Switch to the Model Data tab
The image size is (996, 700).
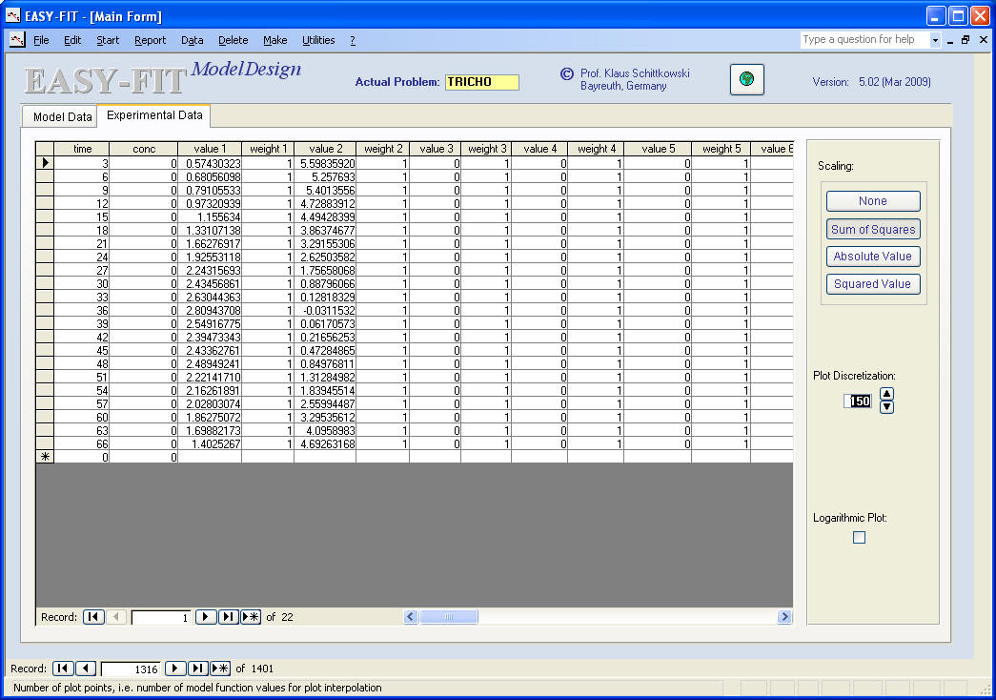(62, 117)
